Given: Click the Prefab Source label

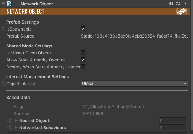Looking at the screenshot, I should click(x=20, y=36).
